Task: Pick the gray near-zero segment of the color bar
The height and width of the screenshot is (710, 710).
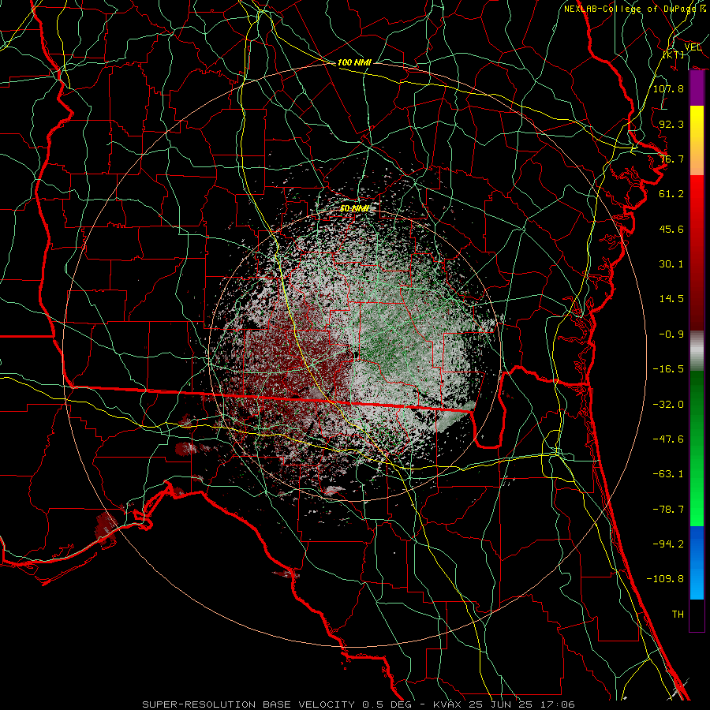Action: click(x=697, y=351)
